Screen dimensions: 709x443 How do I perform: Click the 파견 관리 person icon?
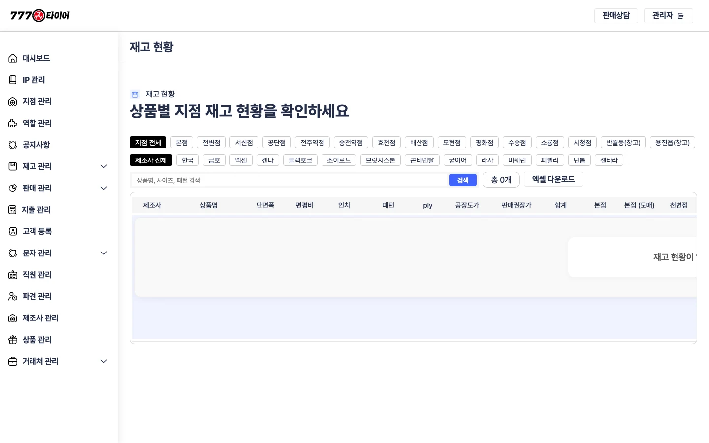[13, 296]
